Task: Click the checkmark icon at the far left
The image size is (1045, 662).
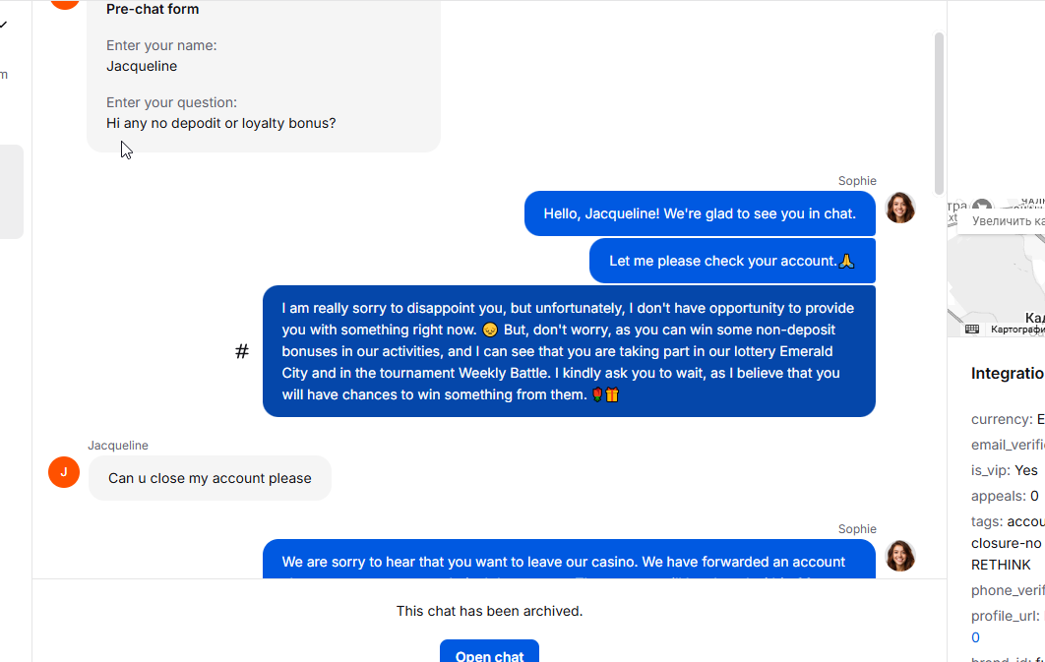Action: [4, 25]
